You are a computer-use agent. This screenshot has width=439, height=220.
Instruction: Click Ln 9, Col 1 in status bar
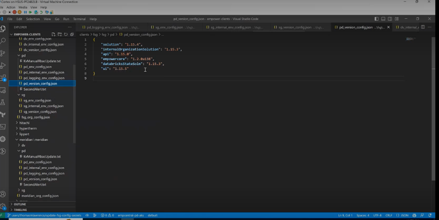click(345, 215)
